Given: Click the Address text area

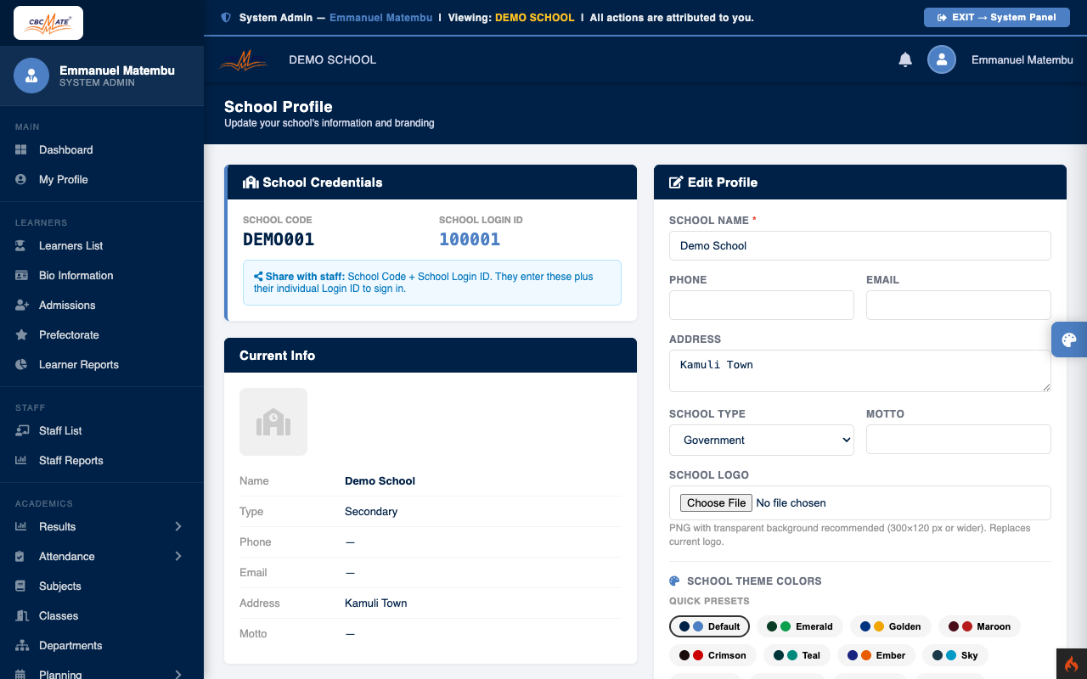Looking at the screenshot, I should (860, 371).
